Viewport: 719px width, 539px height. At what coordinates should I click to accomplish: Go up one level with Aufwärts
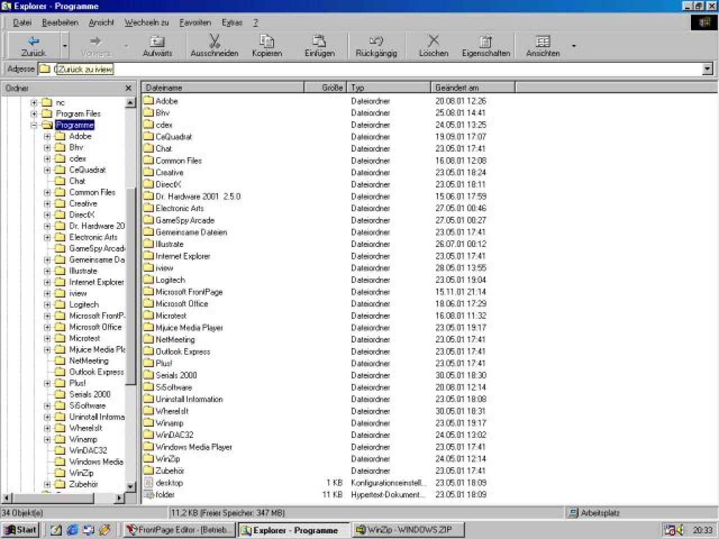(x=157, y=46)
